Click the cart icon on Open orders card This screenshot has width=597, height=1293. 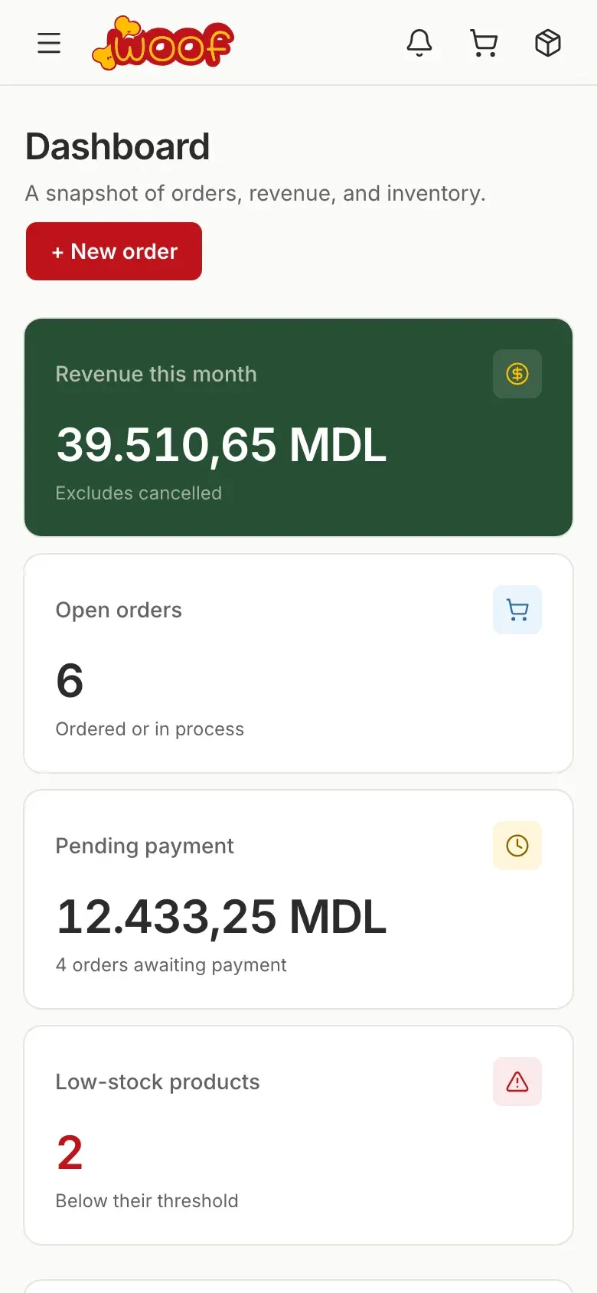pyautogui.click(x=517, y=610)
